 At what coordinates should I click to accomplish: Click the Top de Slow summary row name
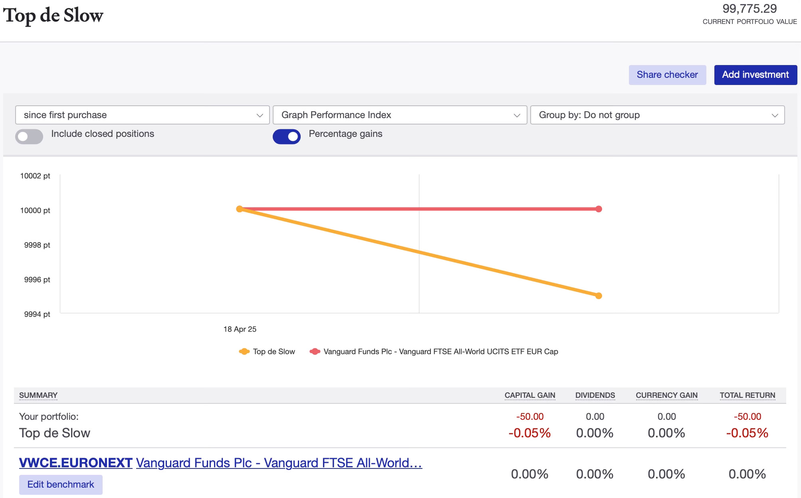coord(55,433)
